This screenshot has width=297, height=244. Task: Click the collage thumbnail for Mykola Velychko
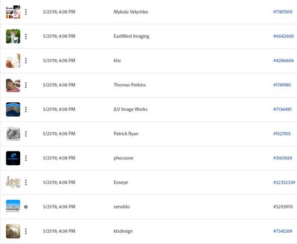13,12
